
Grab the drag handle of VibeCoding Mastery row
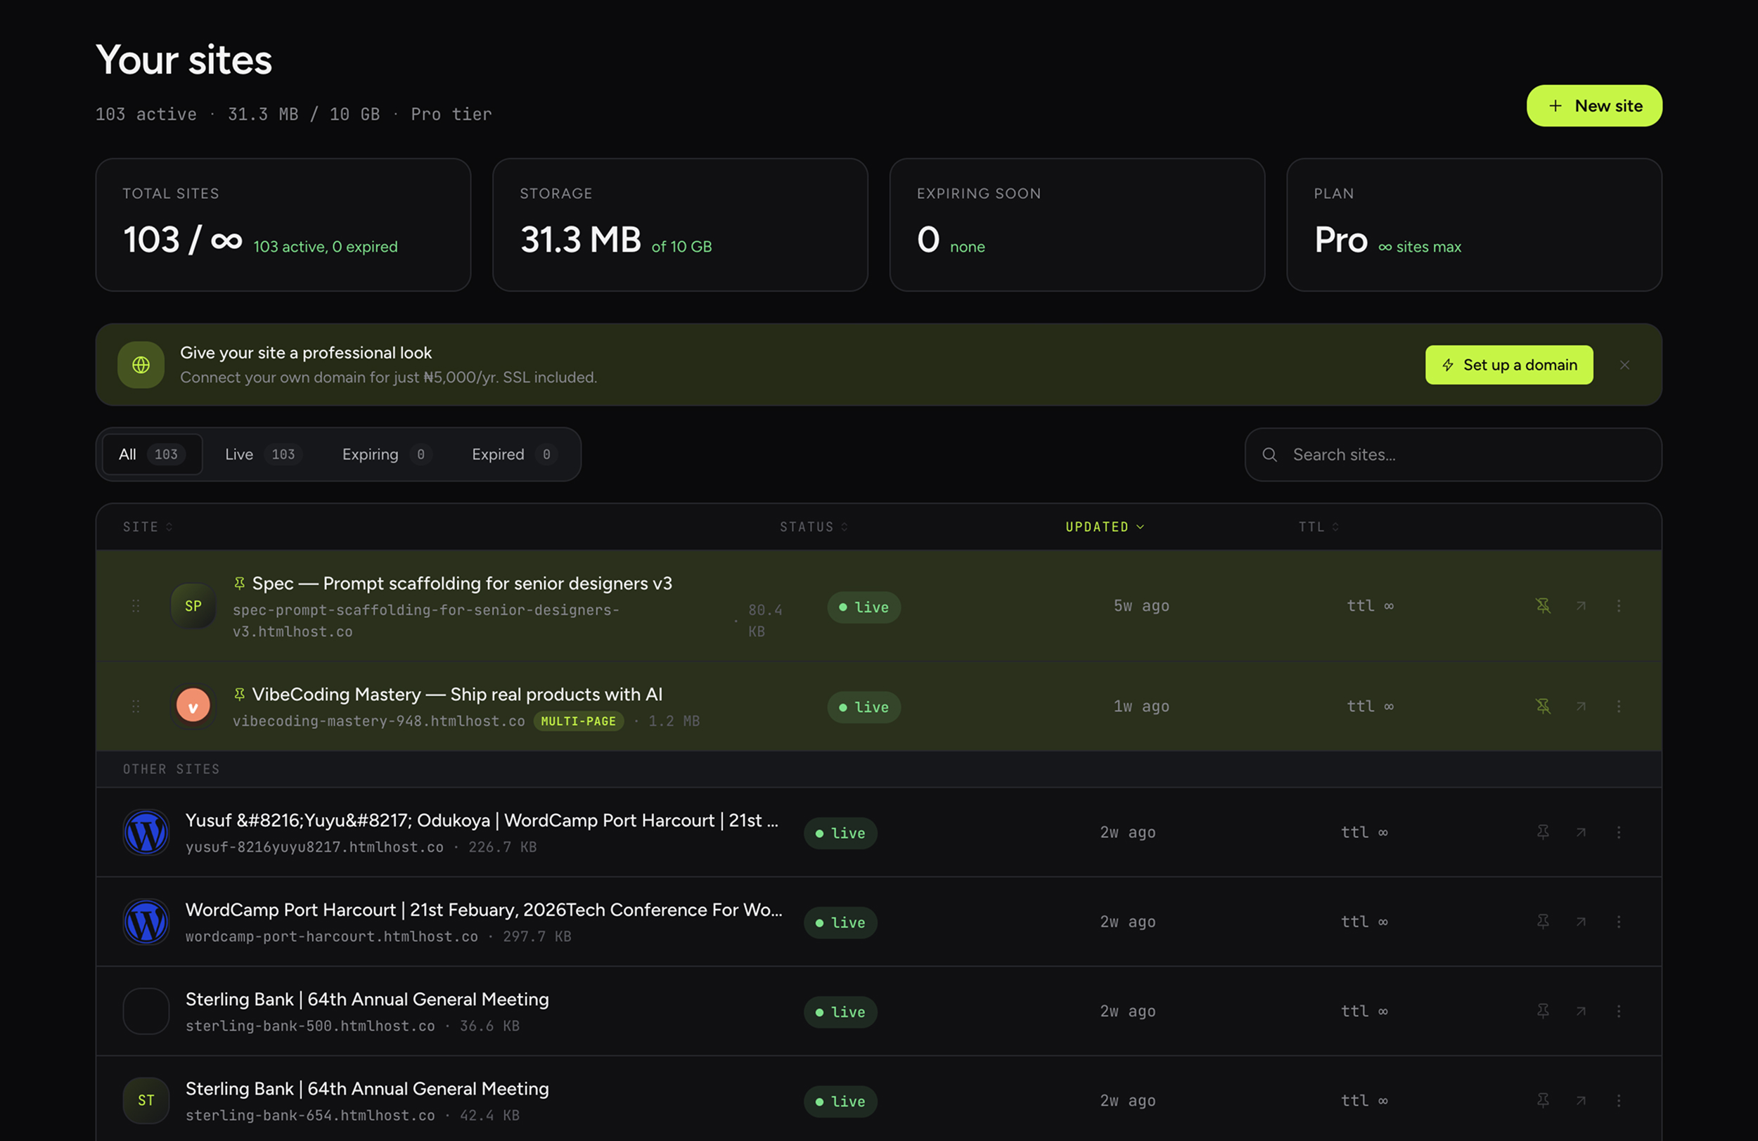[136, 706]
